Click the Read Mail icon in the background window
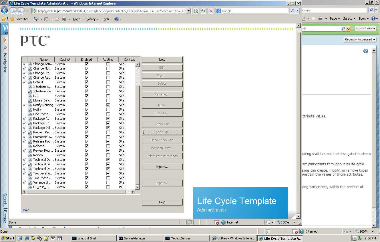This screenshot has width=380, height=242. (314, 19)
